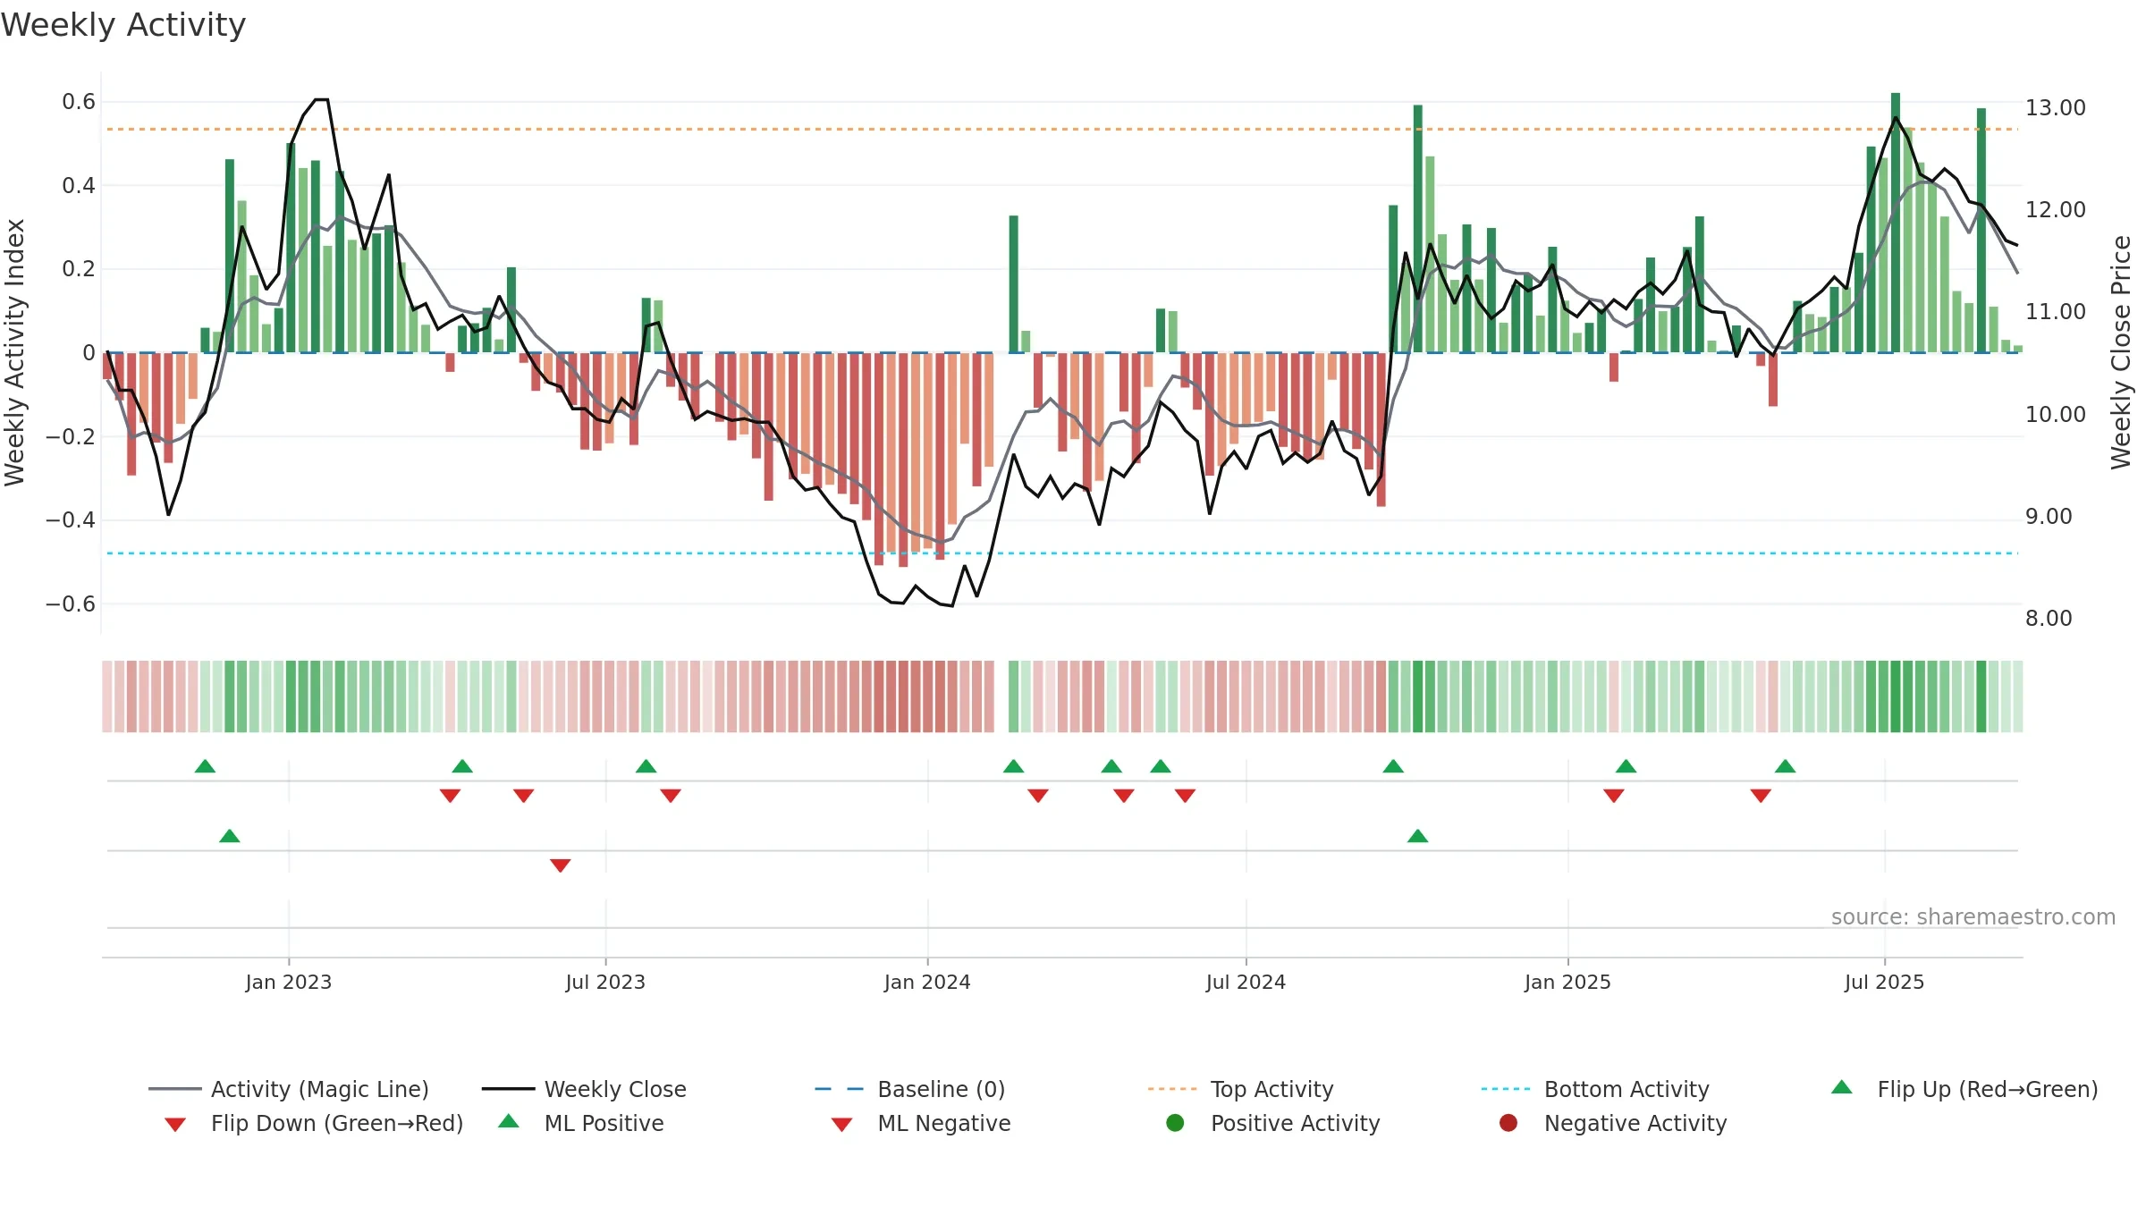Toggle the Bottom Activity legend entry
Screen dimensions: 2146x1207
click(x=1595, y=1089)
